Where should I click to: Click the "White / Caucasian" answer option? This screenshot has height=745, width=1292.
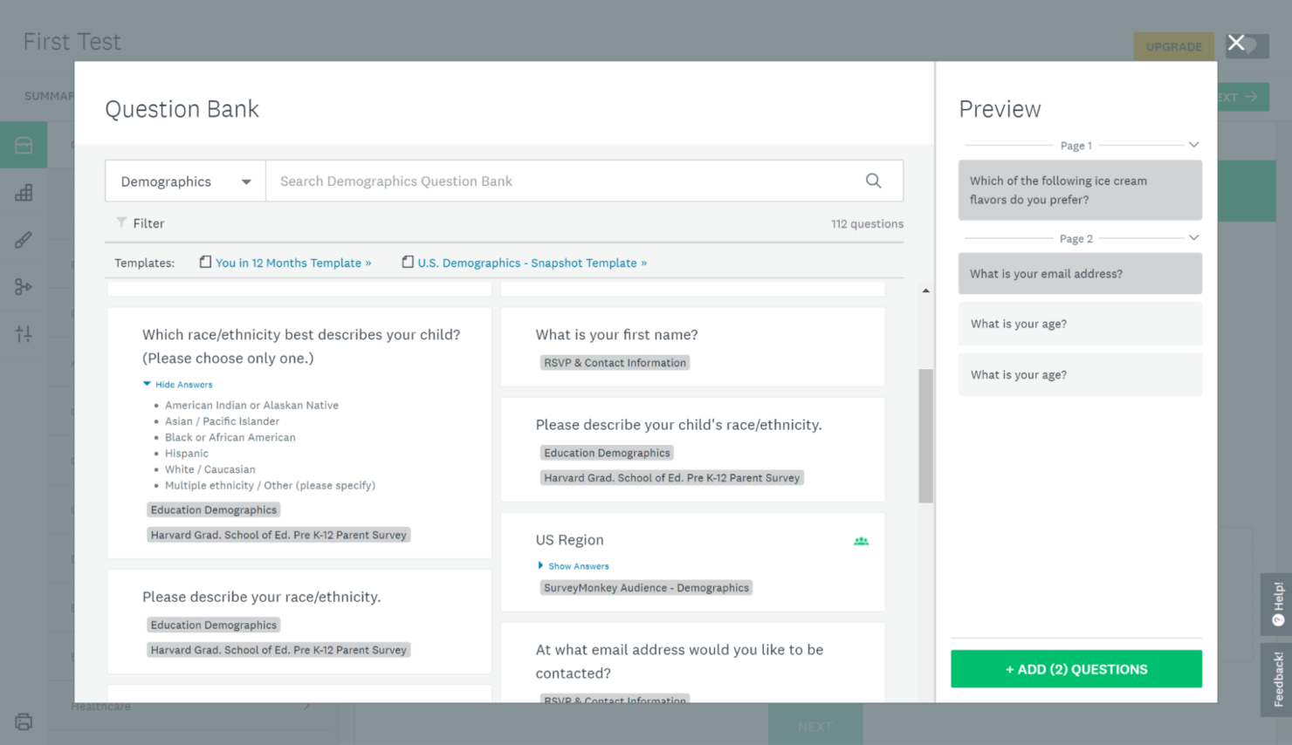click(210, 469)
